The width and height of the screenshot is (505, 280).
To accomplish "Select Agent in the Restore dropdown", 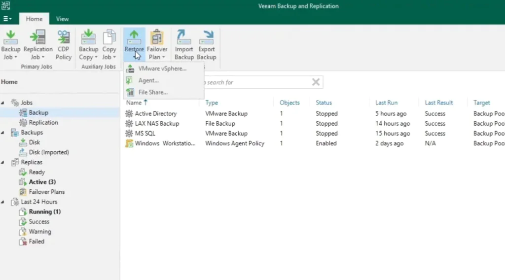I will click(148, 80).
